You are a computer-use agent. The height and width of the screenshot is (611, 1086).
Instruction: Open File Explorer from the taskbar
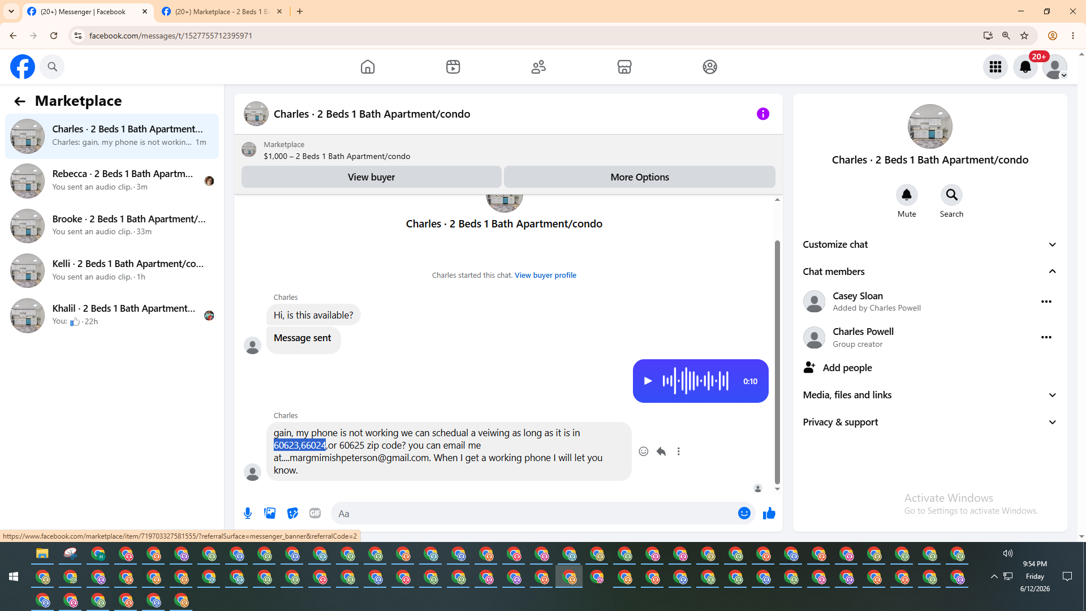[42, 554]
